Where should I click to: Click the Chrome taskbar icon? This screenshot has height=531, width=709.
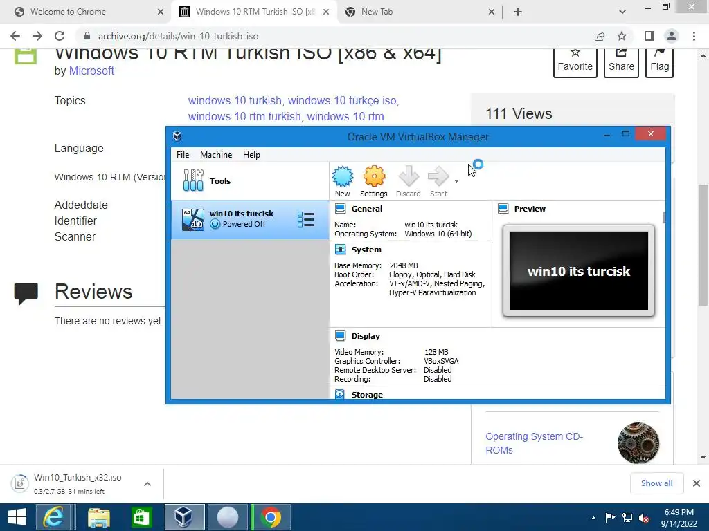(x=271, y=517)
